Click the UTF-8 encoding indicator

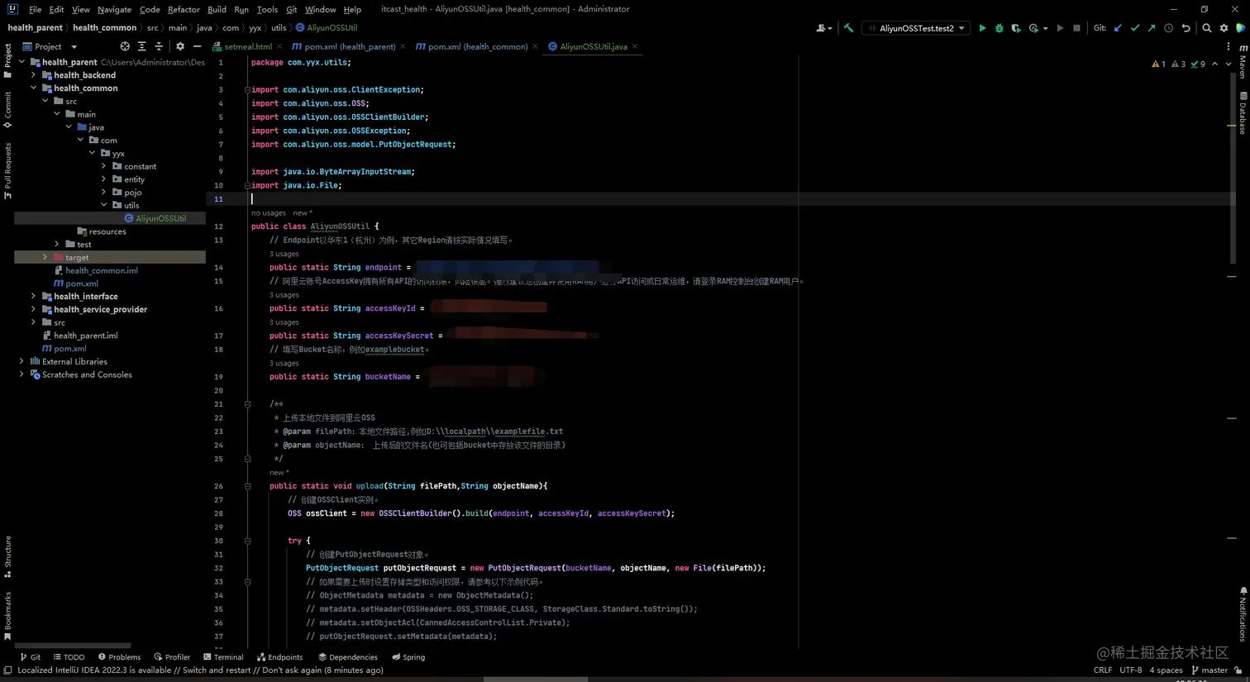1131,670
